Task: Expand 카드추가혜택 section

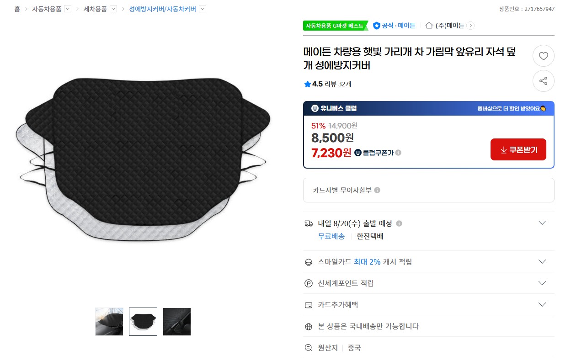Action: point(542,305)
